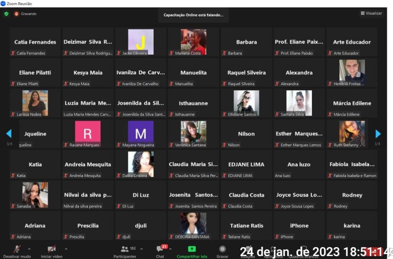Select Jacke Oliveira's J avatar tile

coord(140,41)
